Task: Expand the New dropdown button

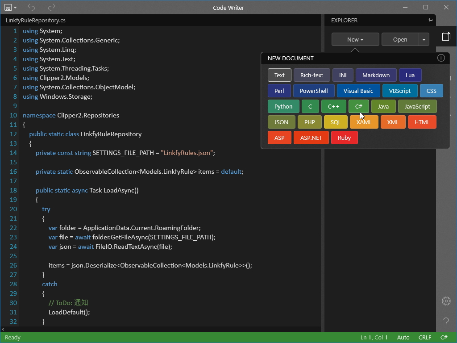Action: tap(355, 39)
